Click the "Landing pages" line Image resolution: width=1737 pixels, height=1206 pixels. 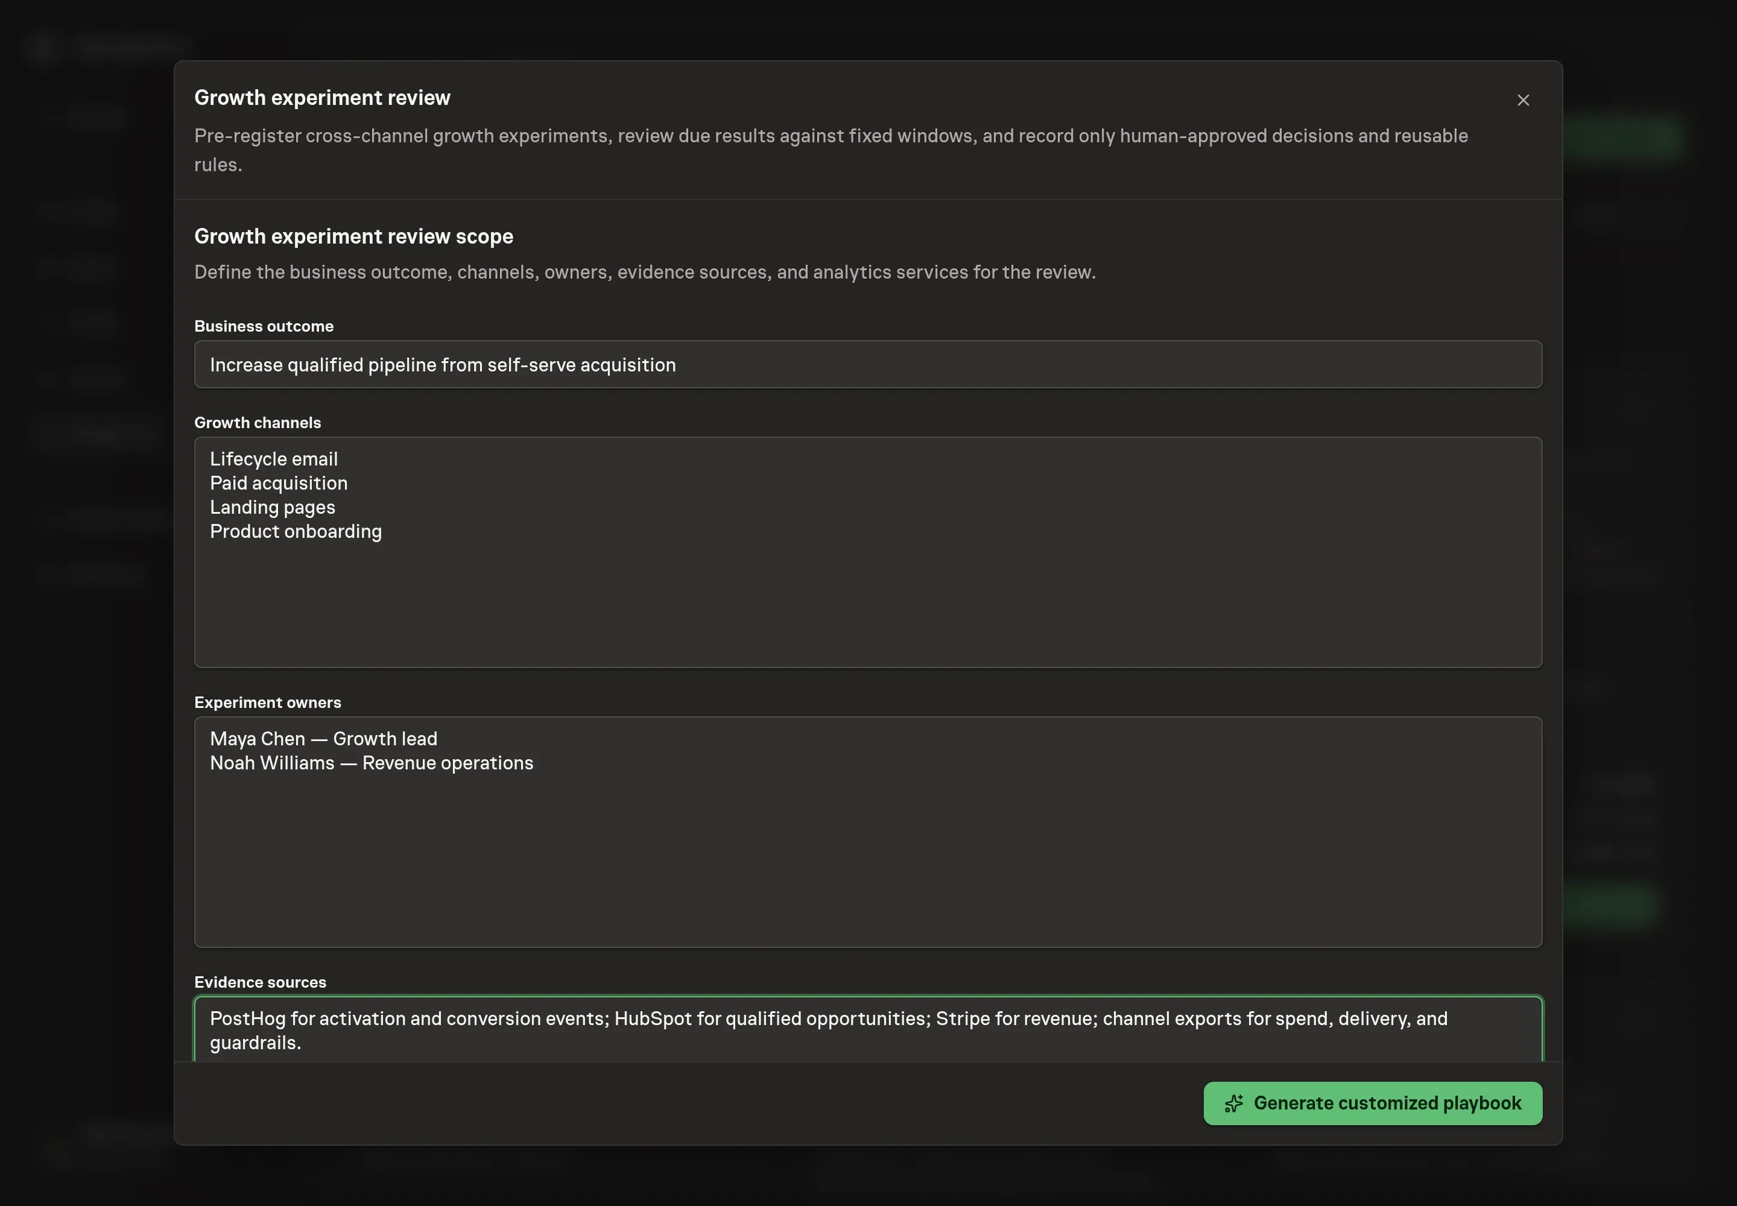(x=272, y=507)
